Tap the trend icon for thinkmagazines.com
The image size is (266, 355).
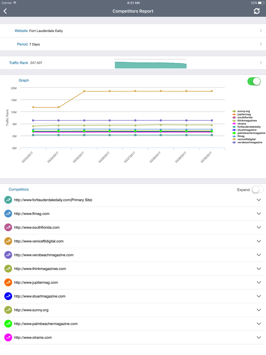coord(8,269)
